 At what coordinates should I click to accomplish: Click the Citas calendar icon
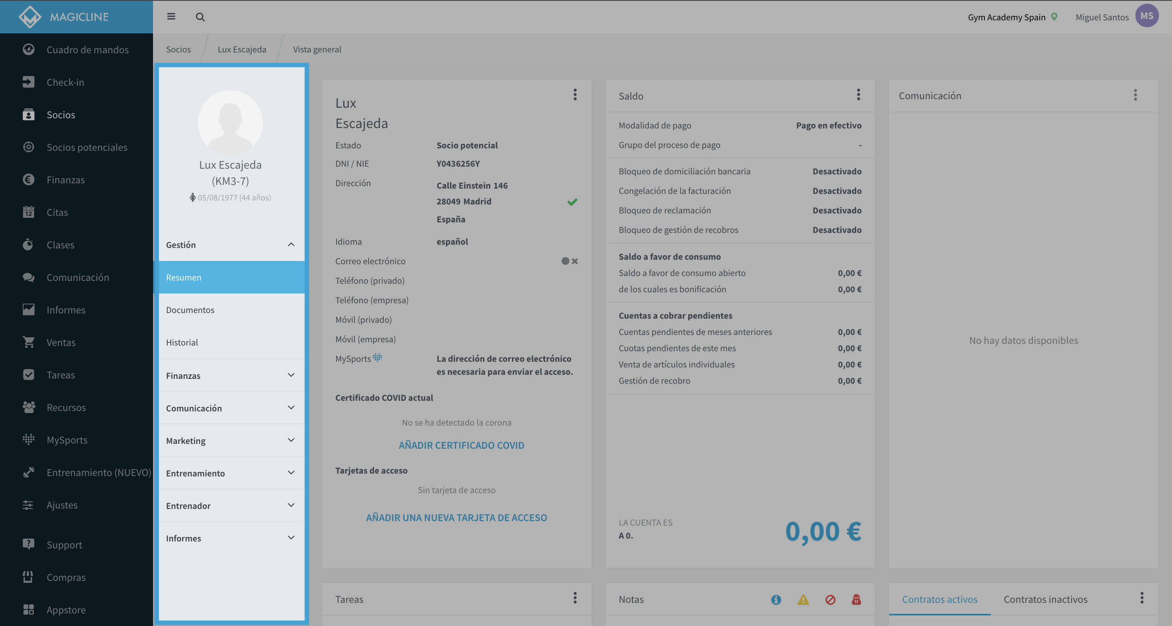point(28,212)
